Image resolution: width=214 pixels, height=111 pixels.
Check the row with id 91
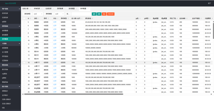coord(24,48)
